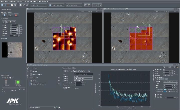Viewport: 180px width, 110px height.
Task: Click the magnifier zoom icon above the plot
Action: pyautogui.click(x=164, y=67)
